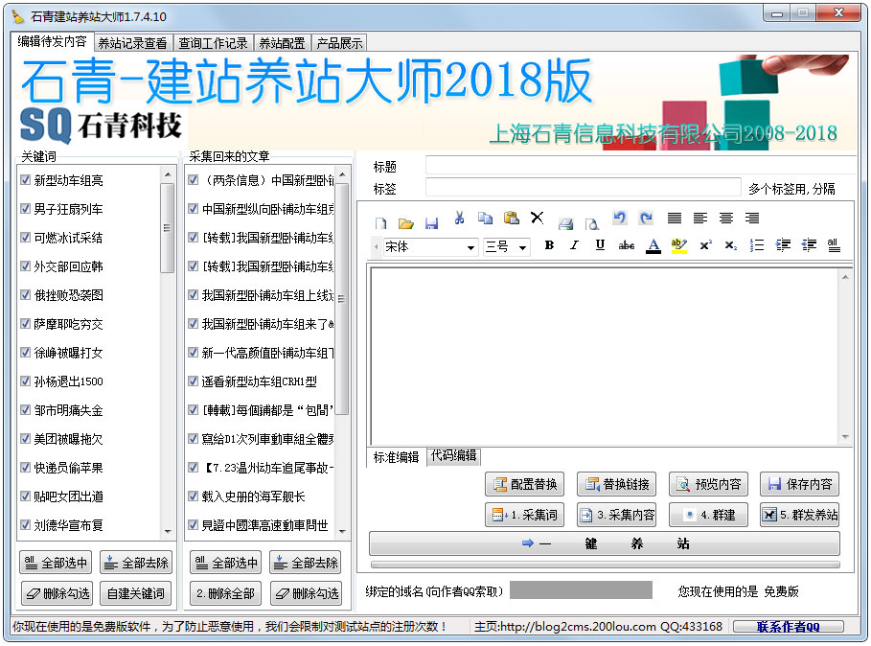Toggle keyword 可燃冰试采结 checkbox
The width and height of the screenshot is (871, 646).
pyautogui.click(x=25, y=237)
